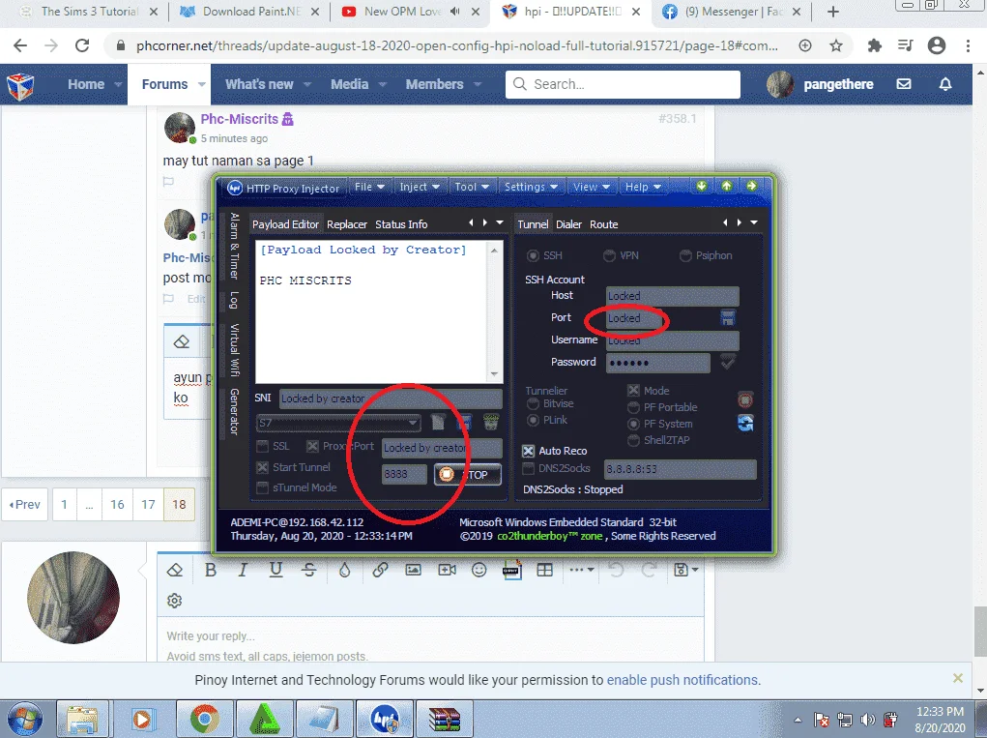This screenshot has height=738, width=987.
Task: Insert media with the video camera icon
Action: click(447, 570)
